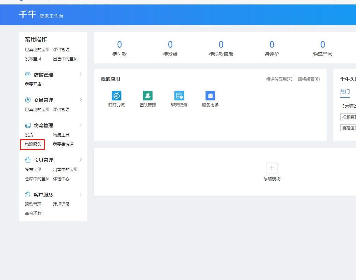Image resolution: width=356 pixels, height=280 pixels.
Task: Open the 聊天记录 app icon
Action: click(179, 96)
